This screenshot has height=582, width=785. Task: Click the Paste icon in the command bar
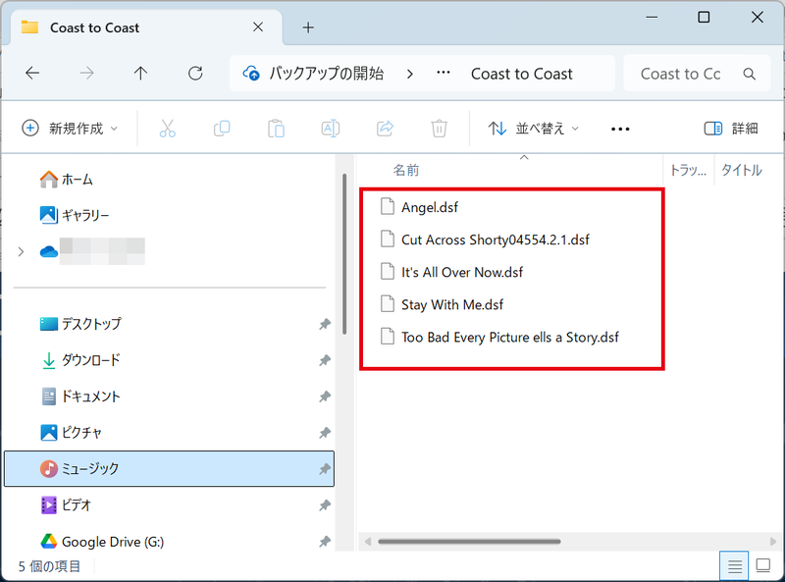[276, 128]
